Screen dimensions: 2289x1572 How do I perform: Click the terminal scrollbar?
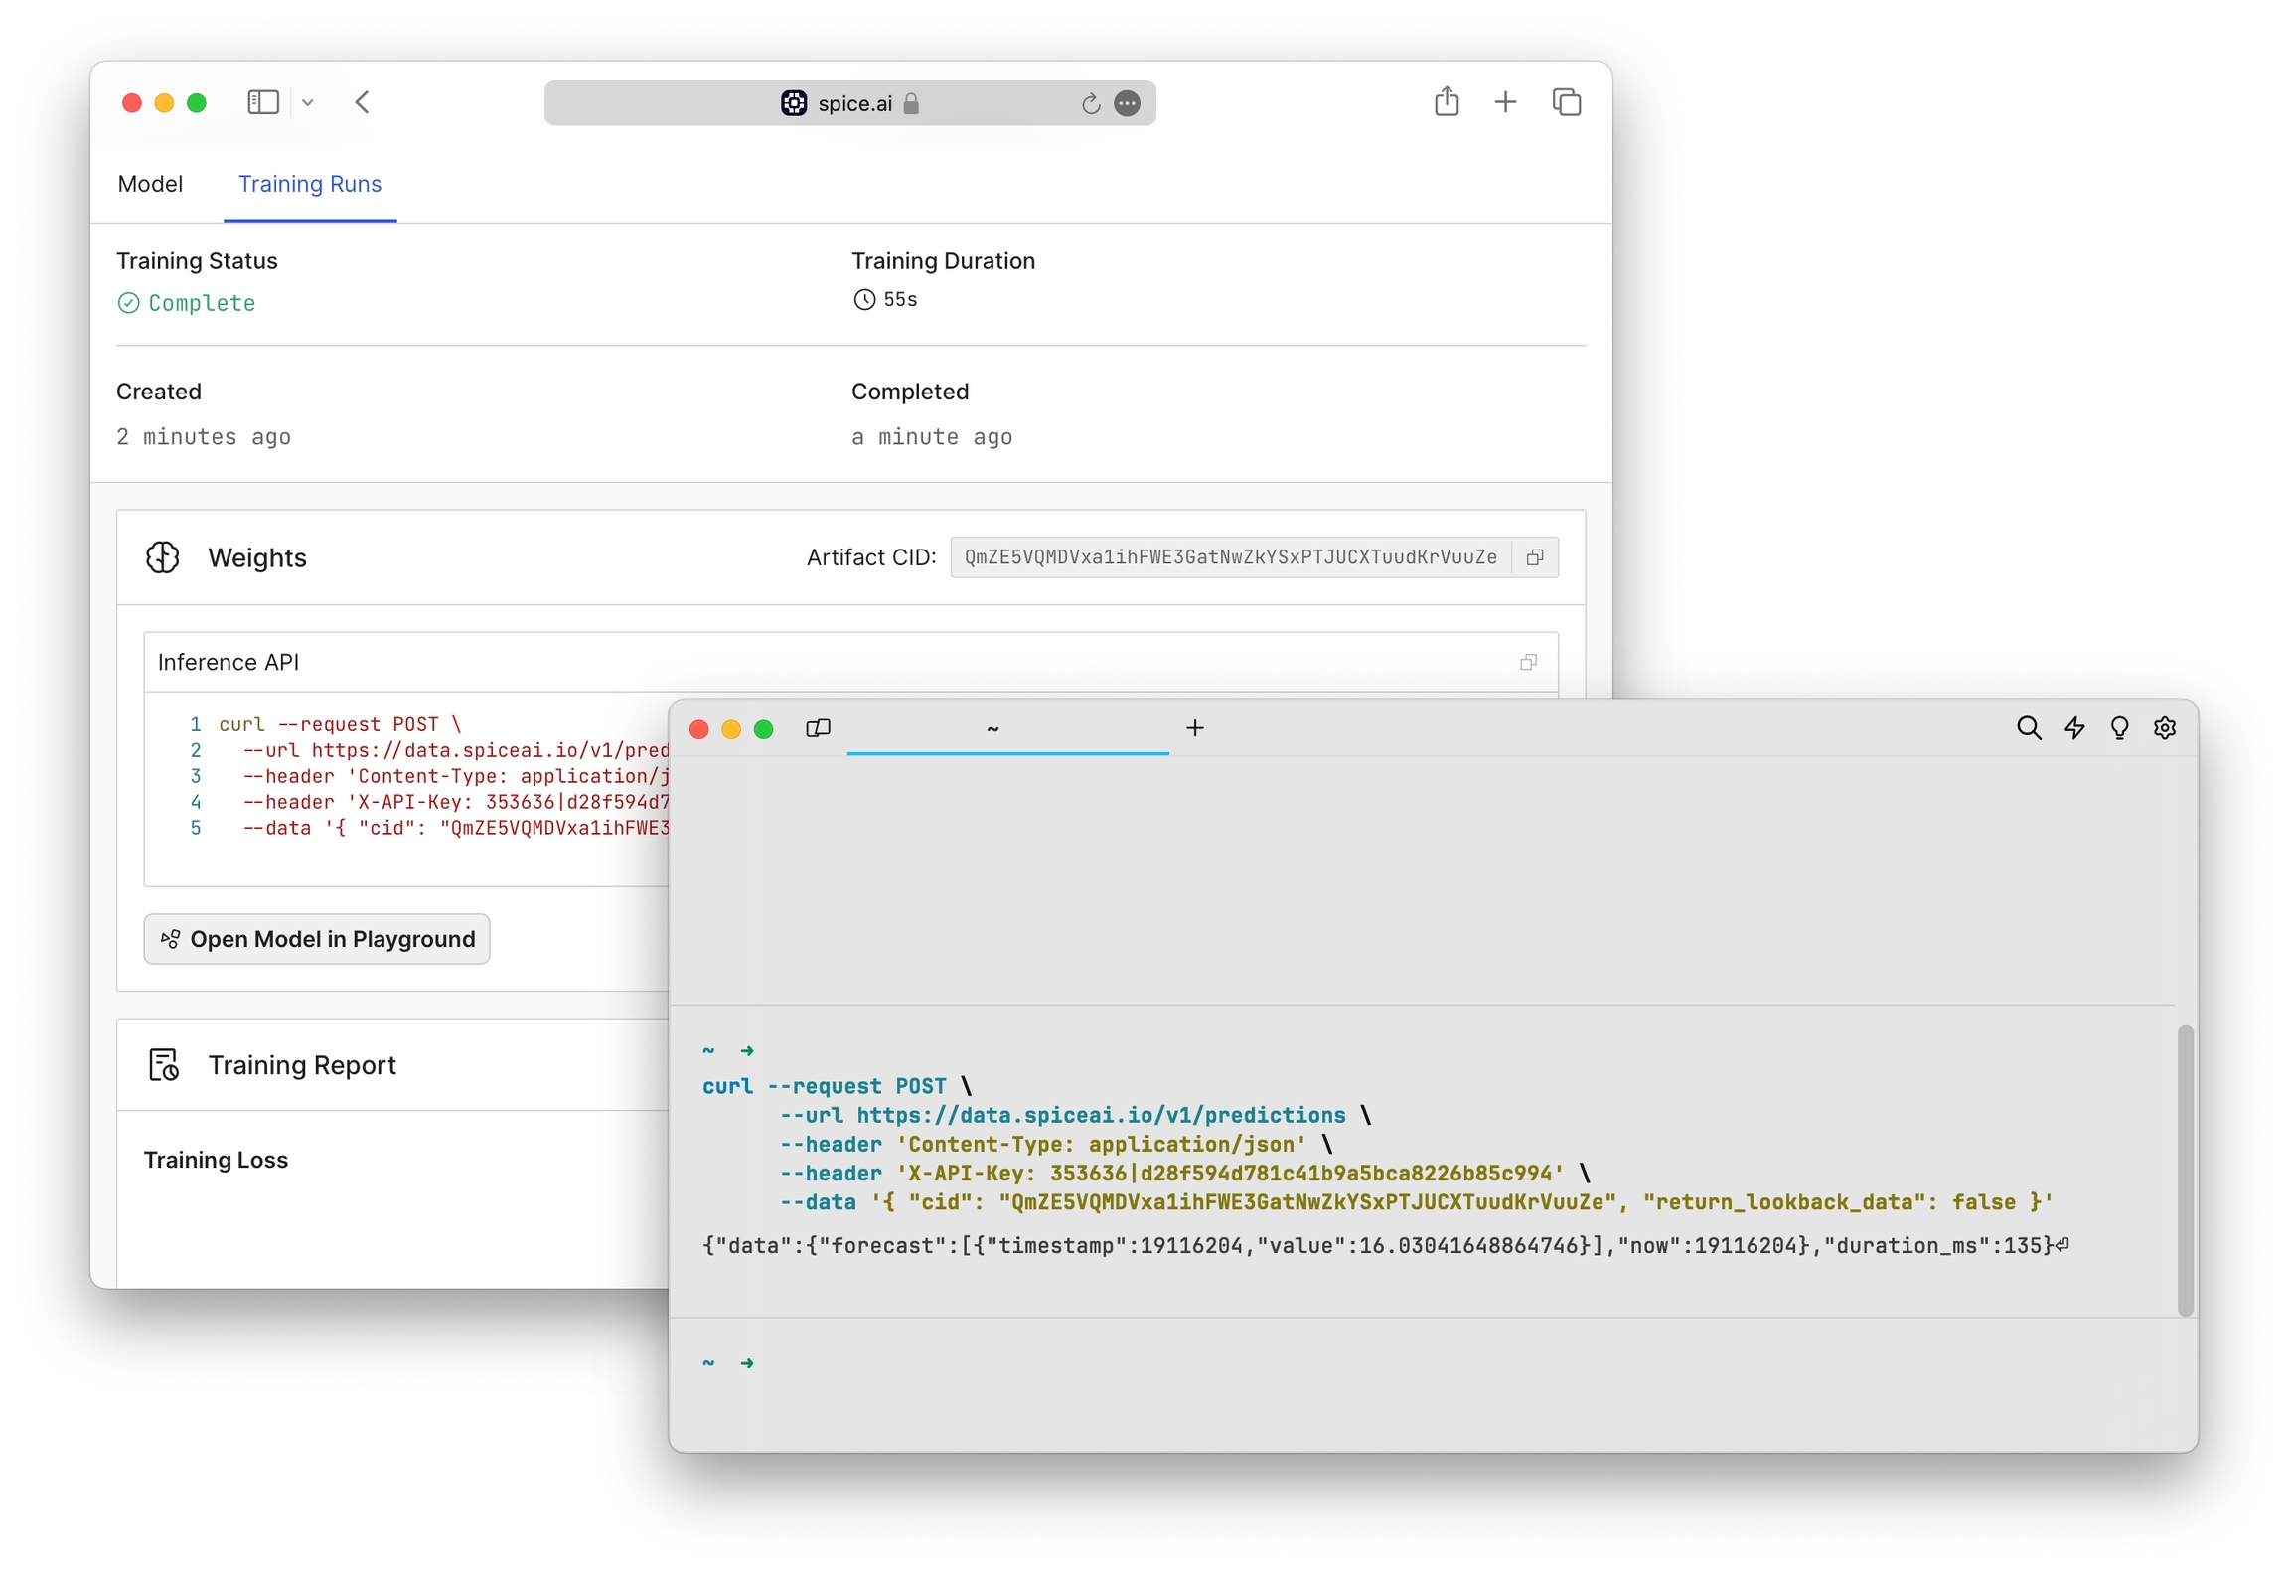2185,1170
